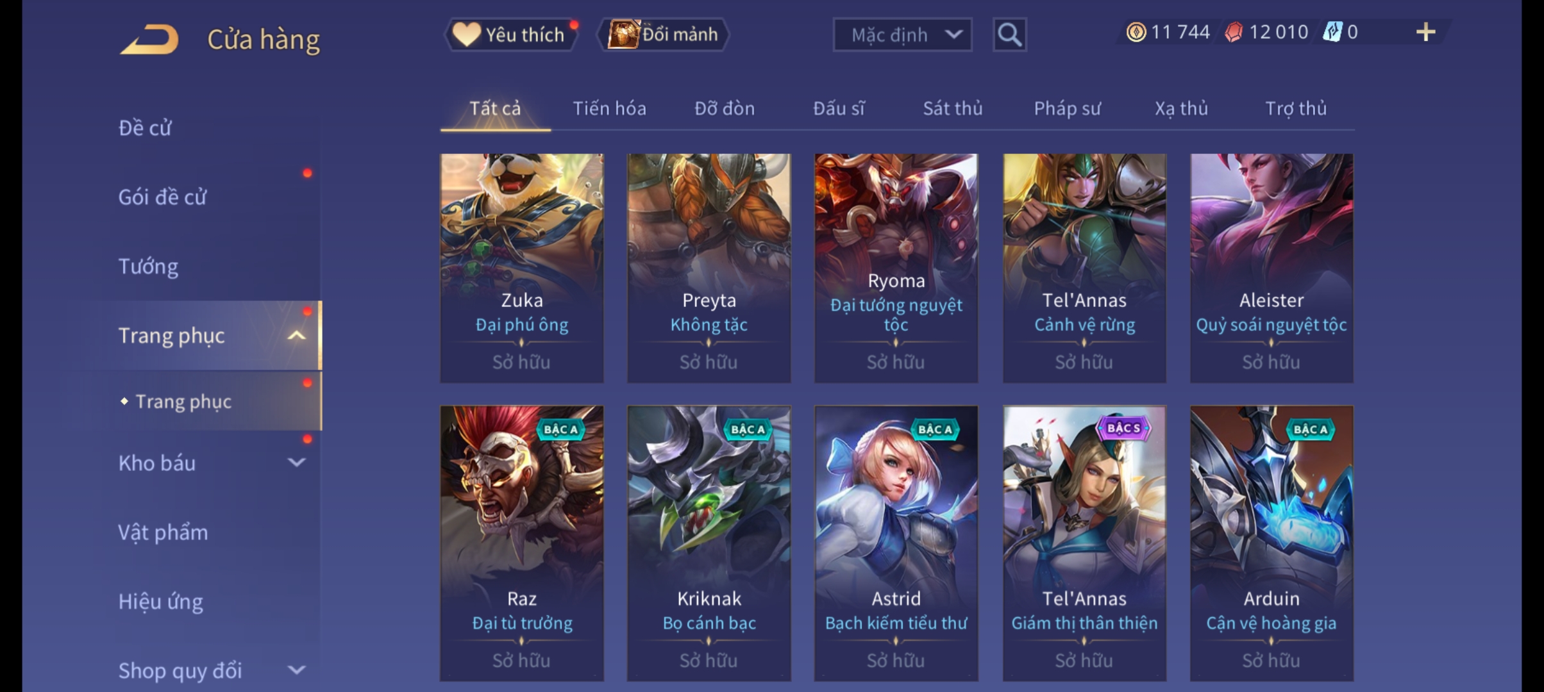Select the Zuka Đại phú ông skin card

point(521,268)
